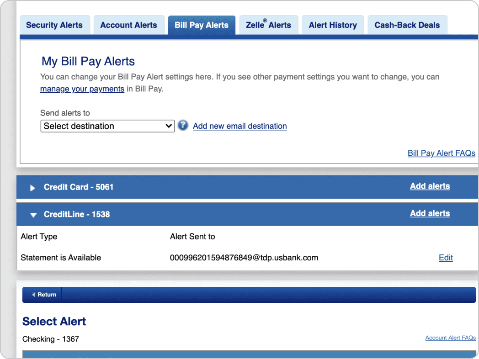
Task: Open the Account Alerts tab
Action: point(128,25)
